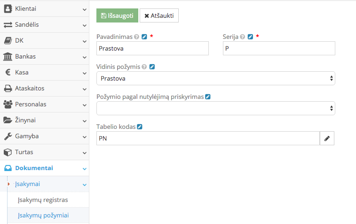Click the help icon beside Vidinis požymis

coord(144,67)
